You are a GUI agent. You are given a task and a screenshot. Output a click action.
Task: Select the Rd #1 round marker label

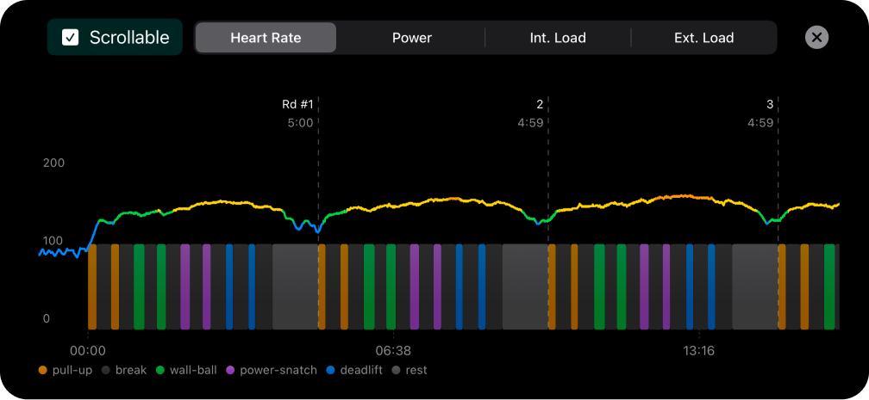pyautogui.click(x=297, y=105)
